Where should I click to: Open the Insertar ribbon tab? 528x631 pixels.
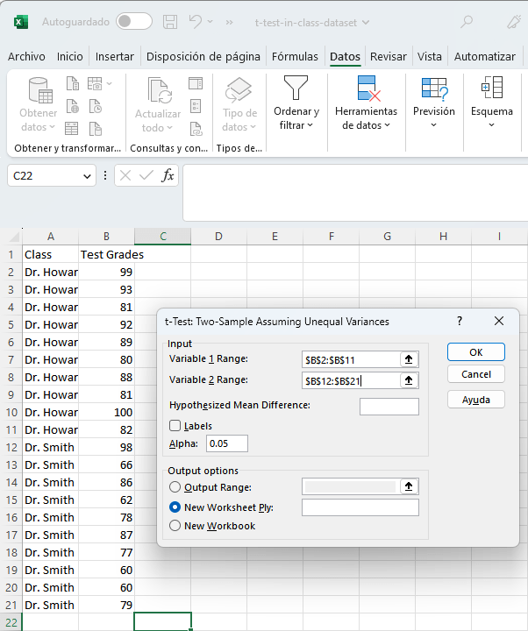[x=114, y=56]
